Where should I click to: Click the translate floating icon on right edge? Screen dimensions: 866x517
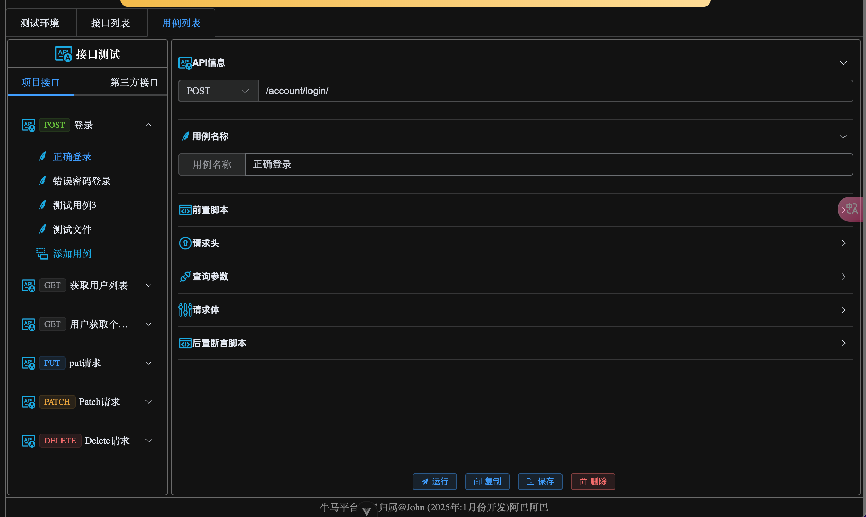coord(851,209)
